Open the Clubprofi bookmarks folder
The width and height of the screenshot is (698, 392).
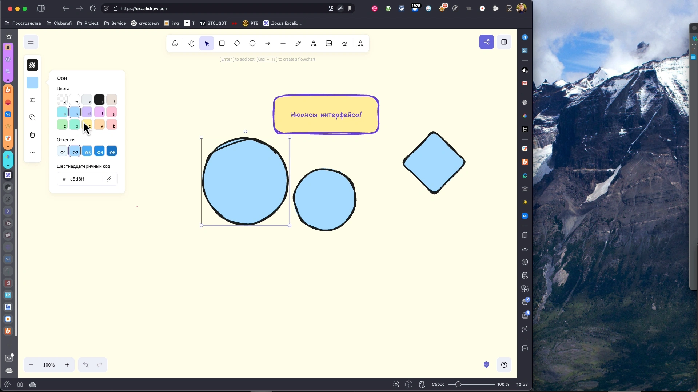tap(59, 23)
